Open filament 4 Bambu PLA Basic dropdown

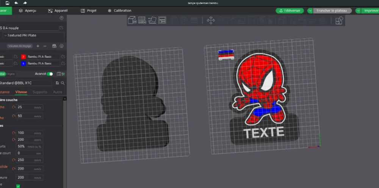[43, 63]
